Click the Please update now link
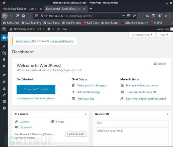 tap(62, 41)
